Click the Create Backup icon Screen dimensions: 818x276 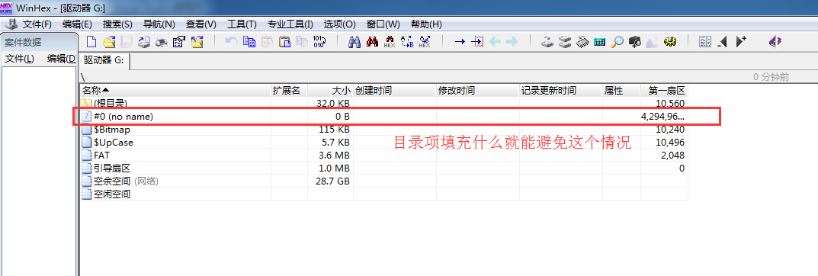(145, 42)
